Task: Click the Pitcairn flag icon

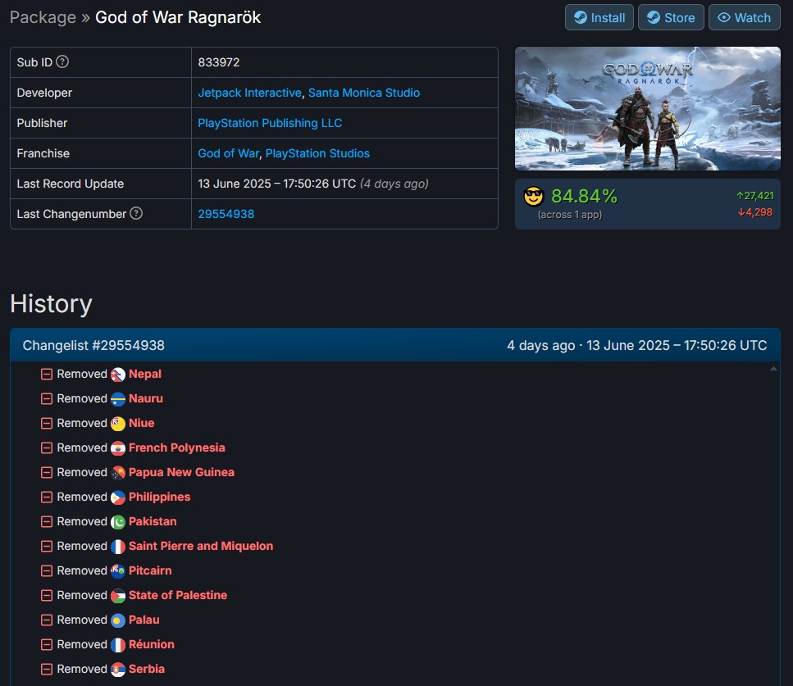Action: click(x=118, y=571)
